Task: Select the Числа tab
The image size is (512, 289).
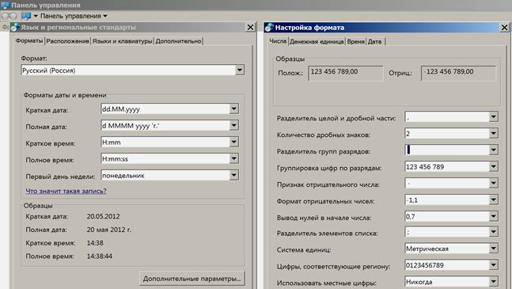Action: (x=278, y=41)
